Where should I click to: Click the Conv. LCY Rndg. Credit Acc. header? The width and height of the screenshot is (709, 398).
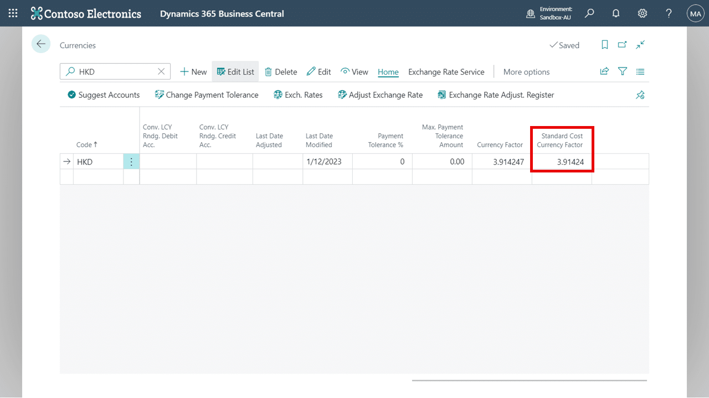[218, 136]
